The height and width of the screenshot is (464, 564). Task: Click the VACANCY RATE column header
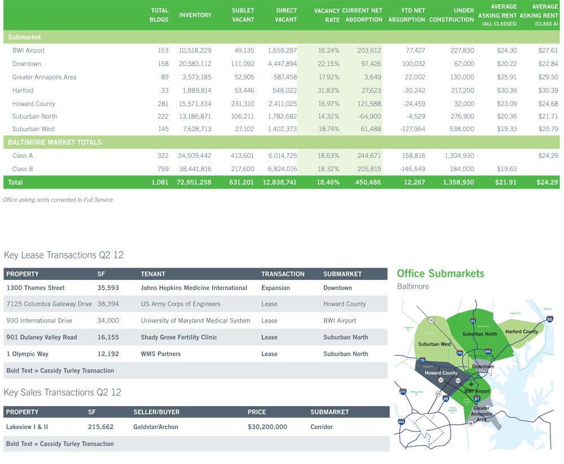point(327,15)
